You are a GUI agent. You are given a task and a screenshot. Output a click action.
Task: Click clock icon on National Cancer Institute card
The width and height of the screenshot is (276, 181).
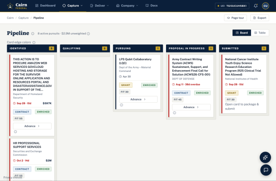[x=226, y=85]
